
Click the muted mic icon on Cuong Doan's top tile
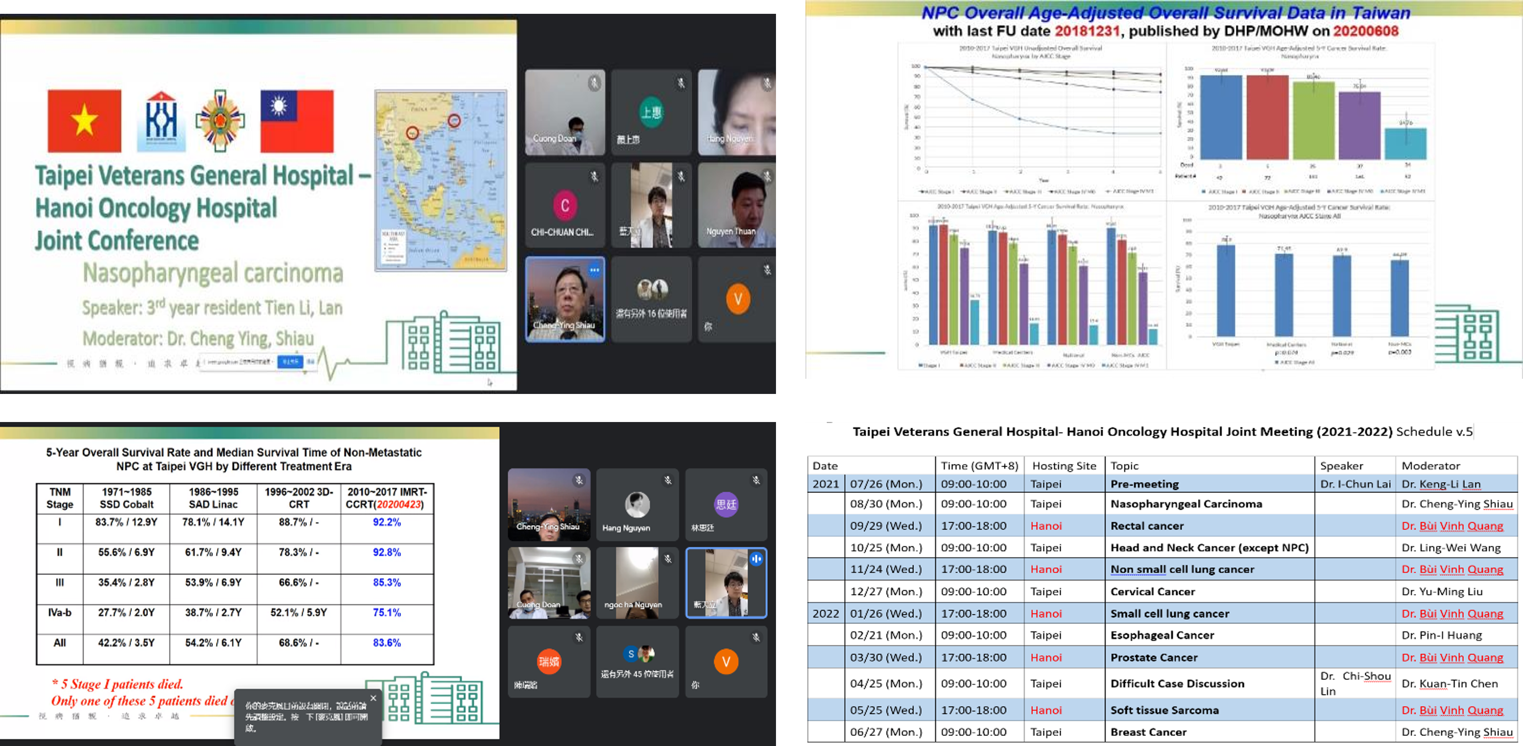click(594, 83)
